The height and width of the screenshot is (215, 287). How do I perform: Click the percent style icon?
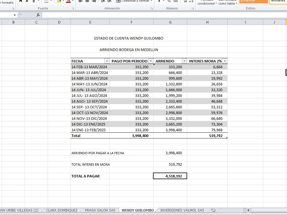169,1
